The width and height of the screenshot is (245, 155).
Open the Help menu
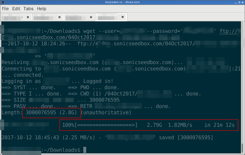42,9
